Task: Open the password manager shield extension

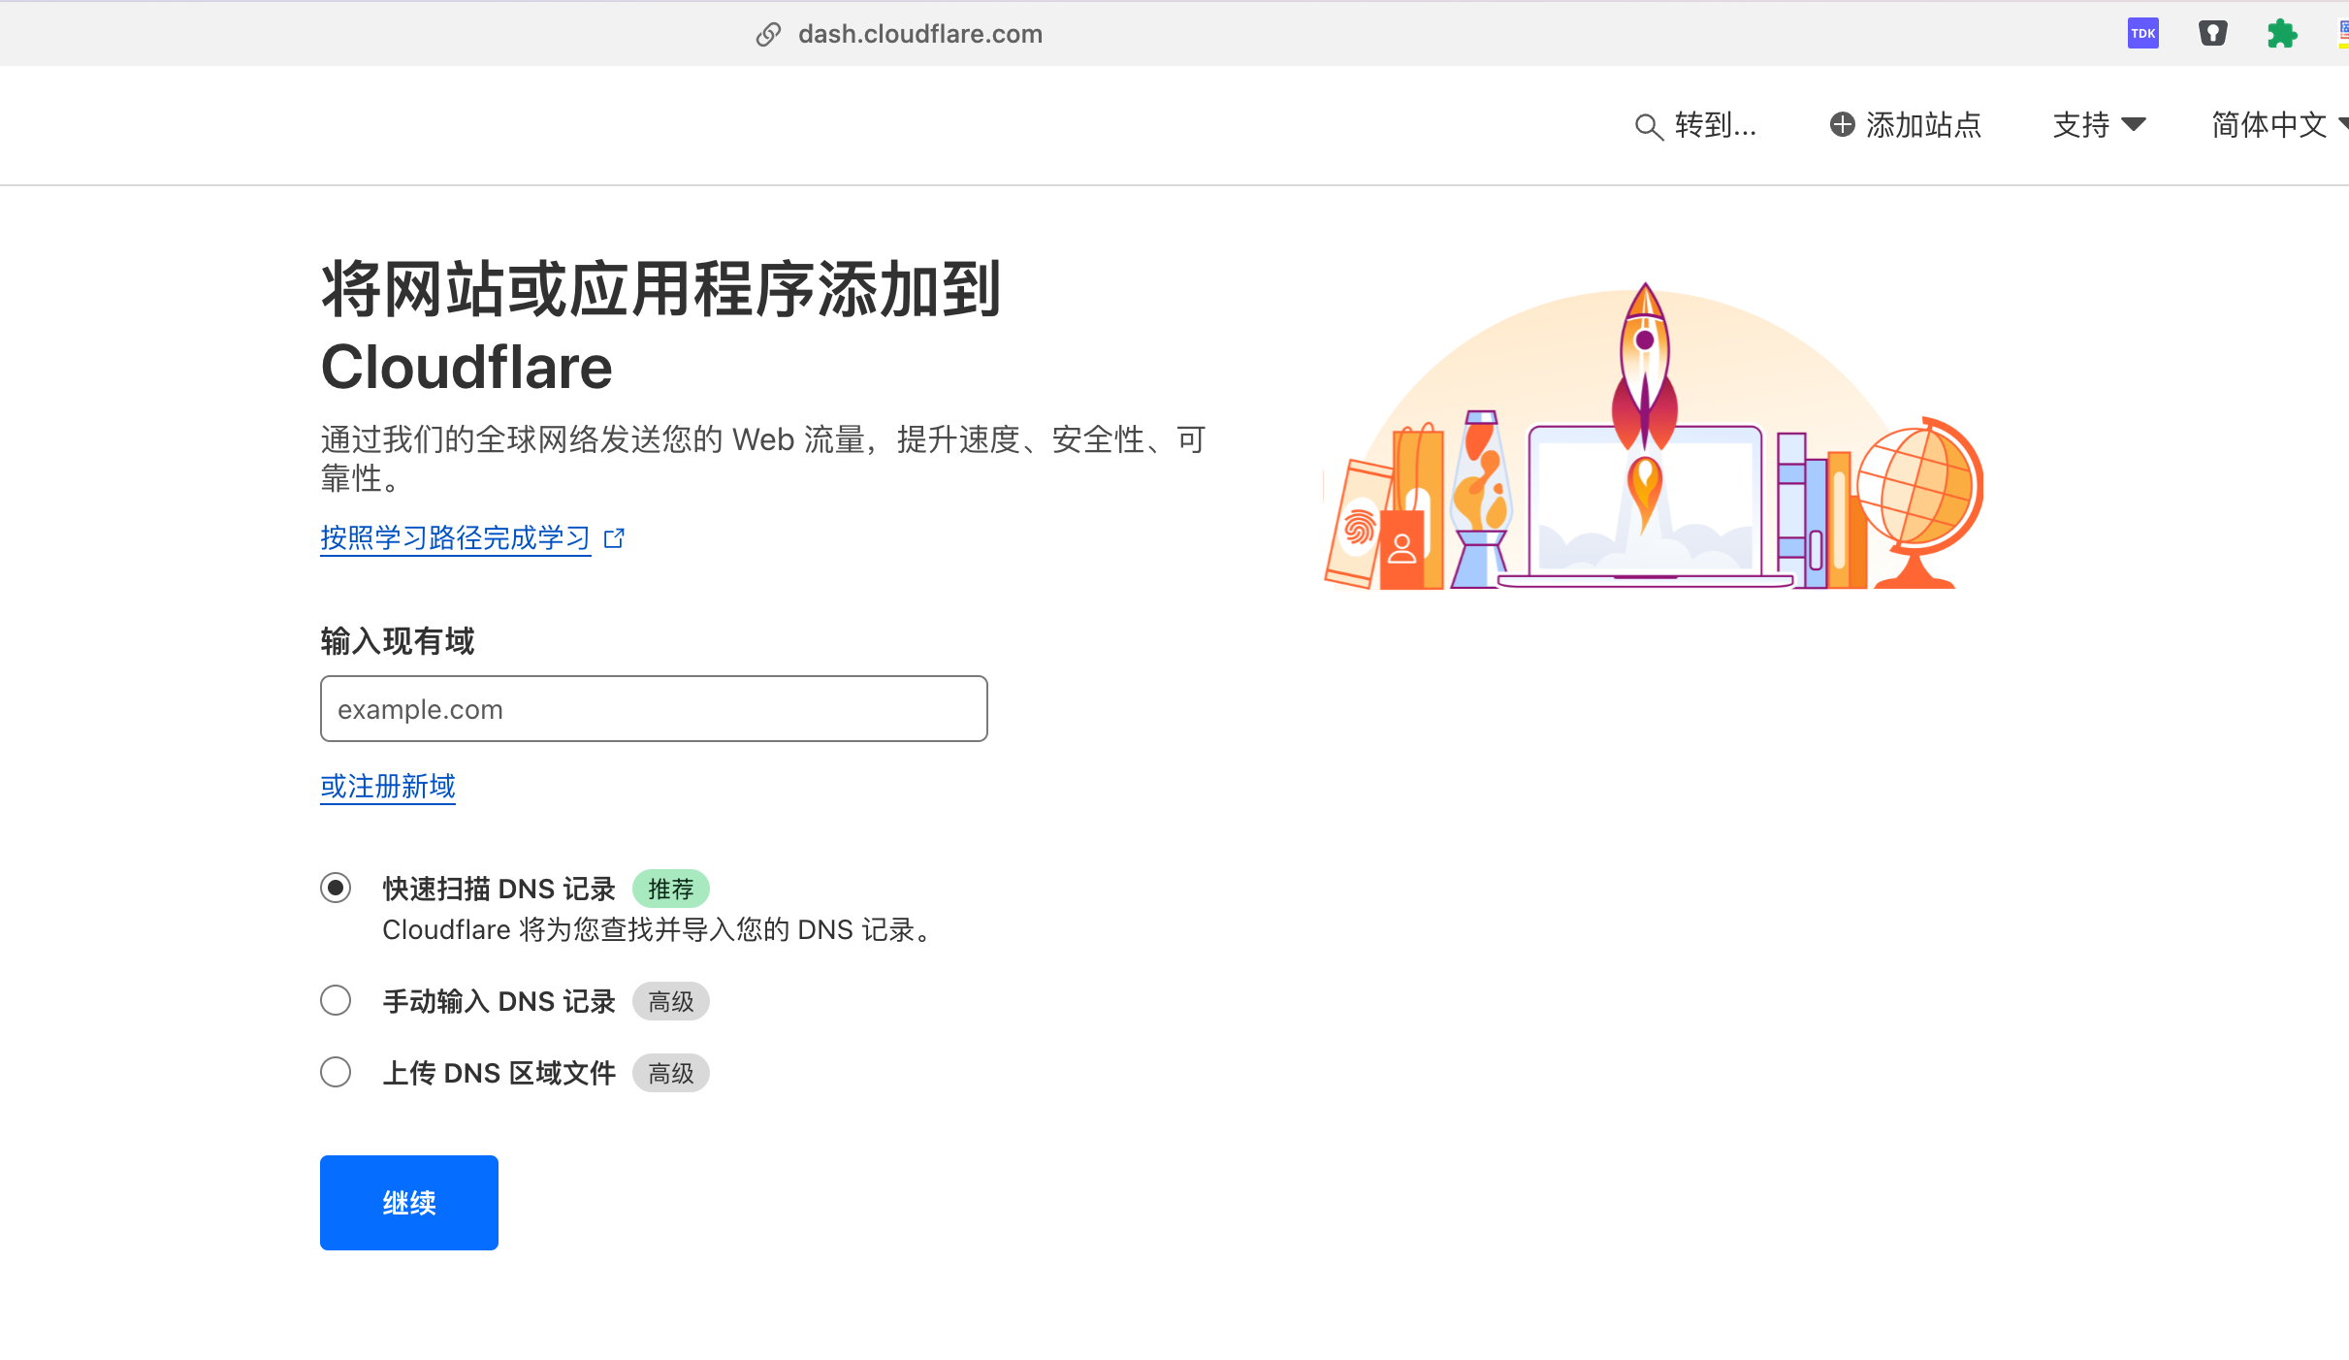Action: [2212, 34]
